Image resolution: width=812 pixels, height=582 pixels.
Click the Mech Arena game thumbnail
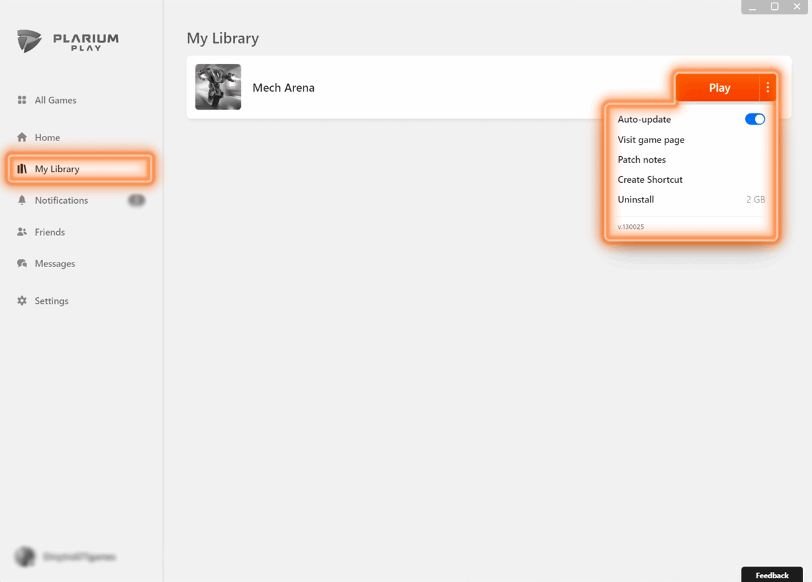click(x=218, y=87)
